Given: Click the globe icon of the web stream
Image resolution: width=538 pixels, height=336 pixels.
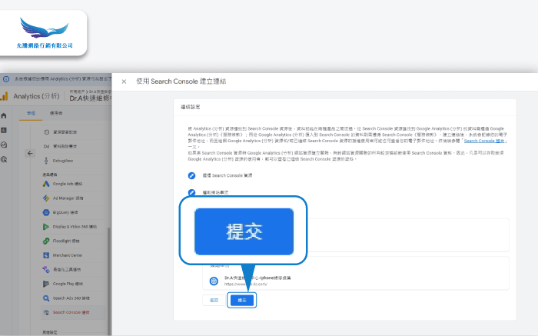Looking at the screenshot, I should point(213,280).
